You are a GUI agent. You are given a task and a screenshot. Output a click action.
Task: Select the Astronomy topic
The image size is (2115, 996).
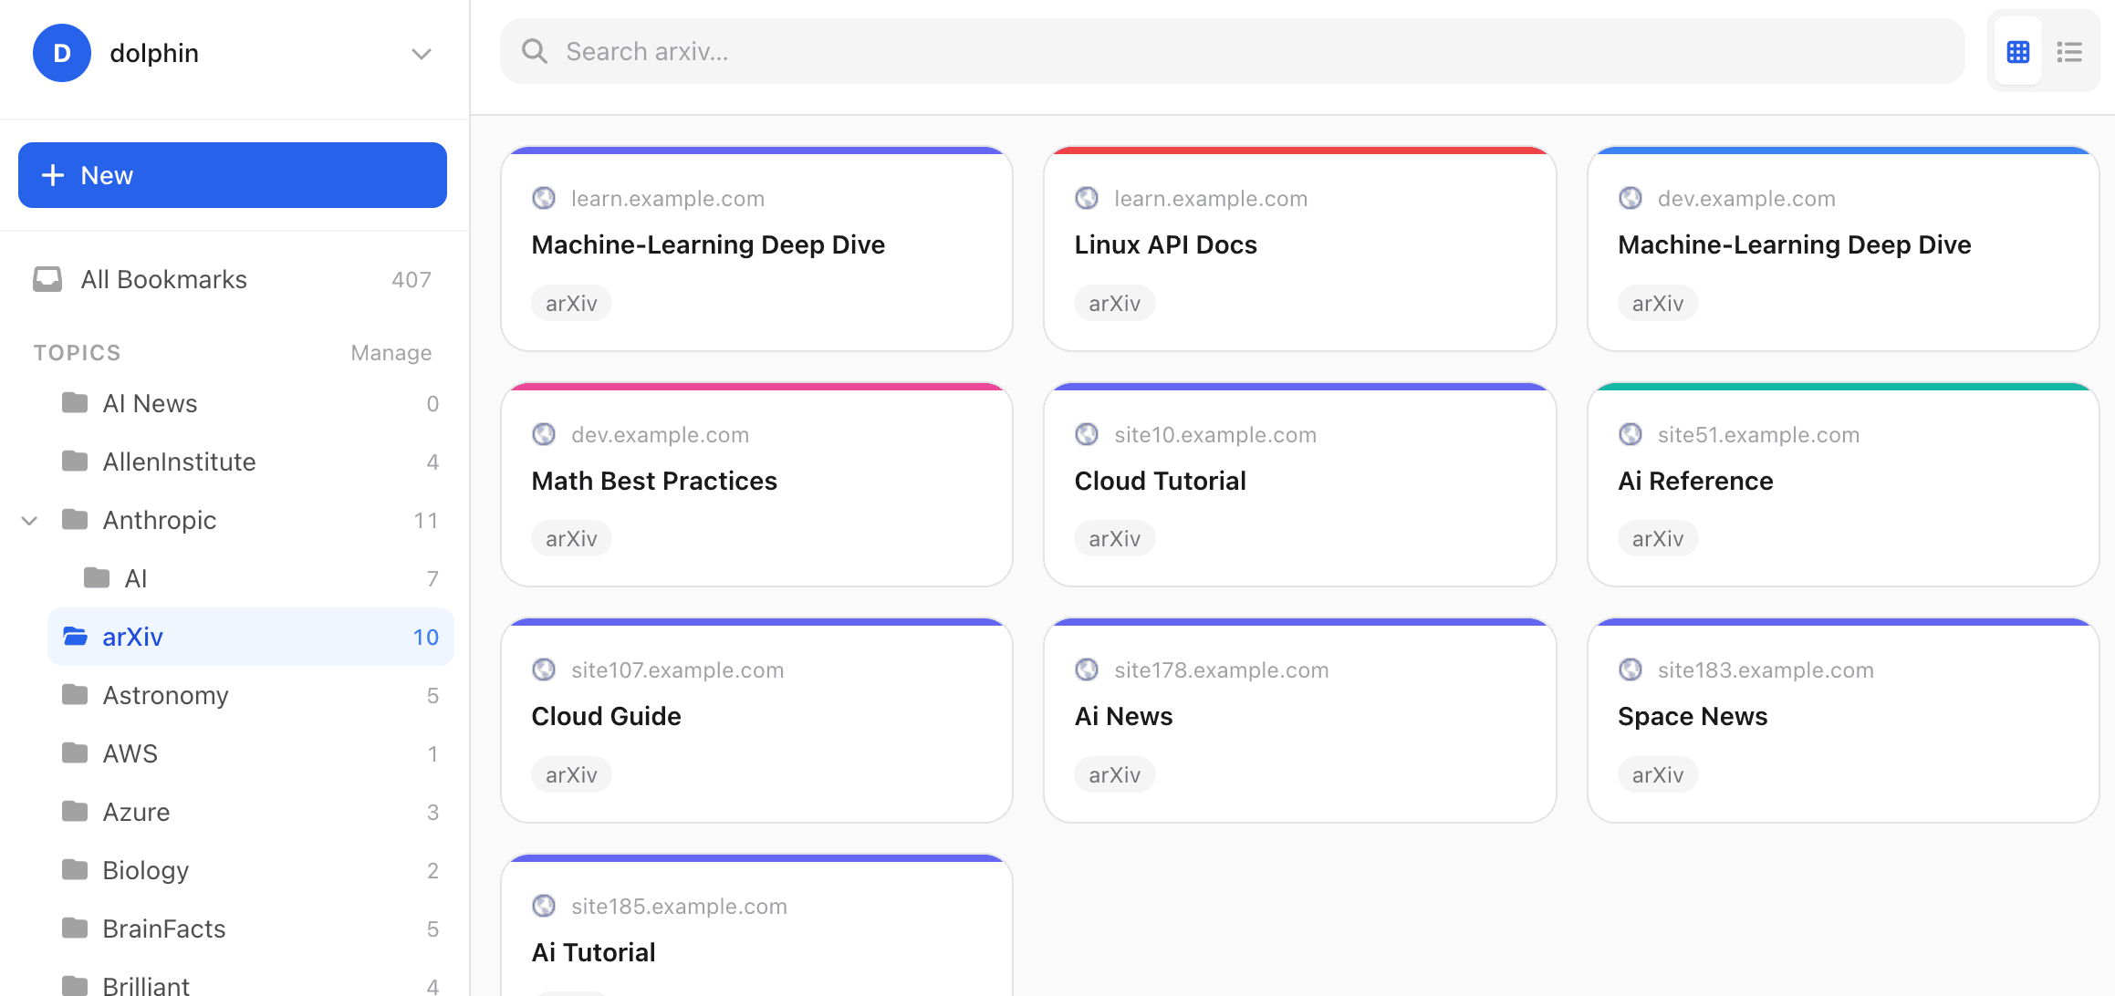tap(251, 696)
